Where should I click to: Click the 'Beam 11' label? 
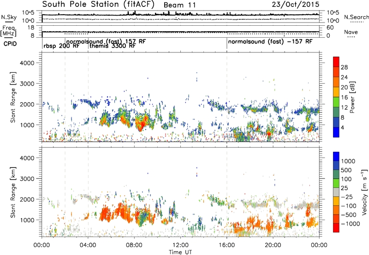click(x=179, y=5)
